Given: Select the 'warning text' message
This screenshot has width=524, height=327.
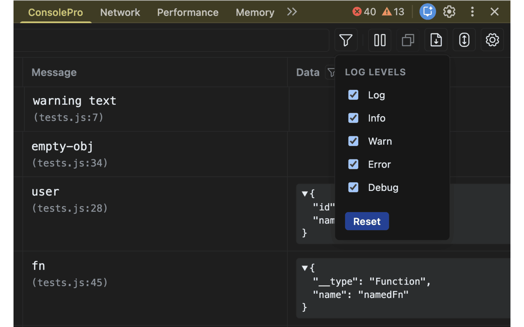Looking at the screenshot, I should pyautogui.click(x=75, y=101).
